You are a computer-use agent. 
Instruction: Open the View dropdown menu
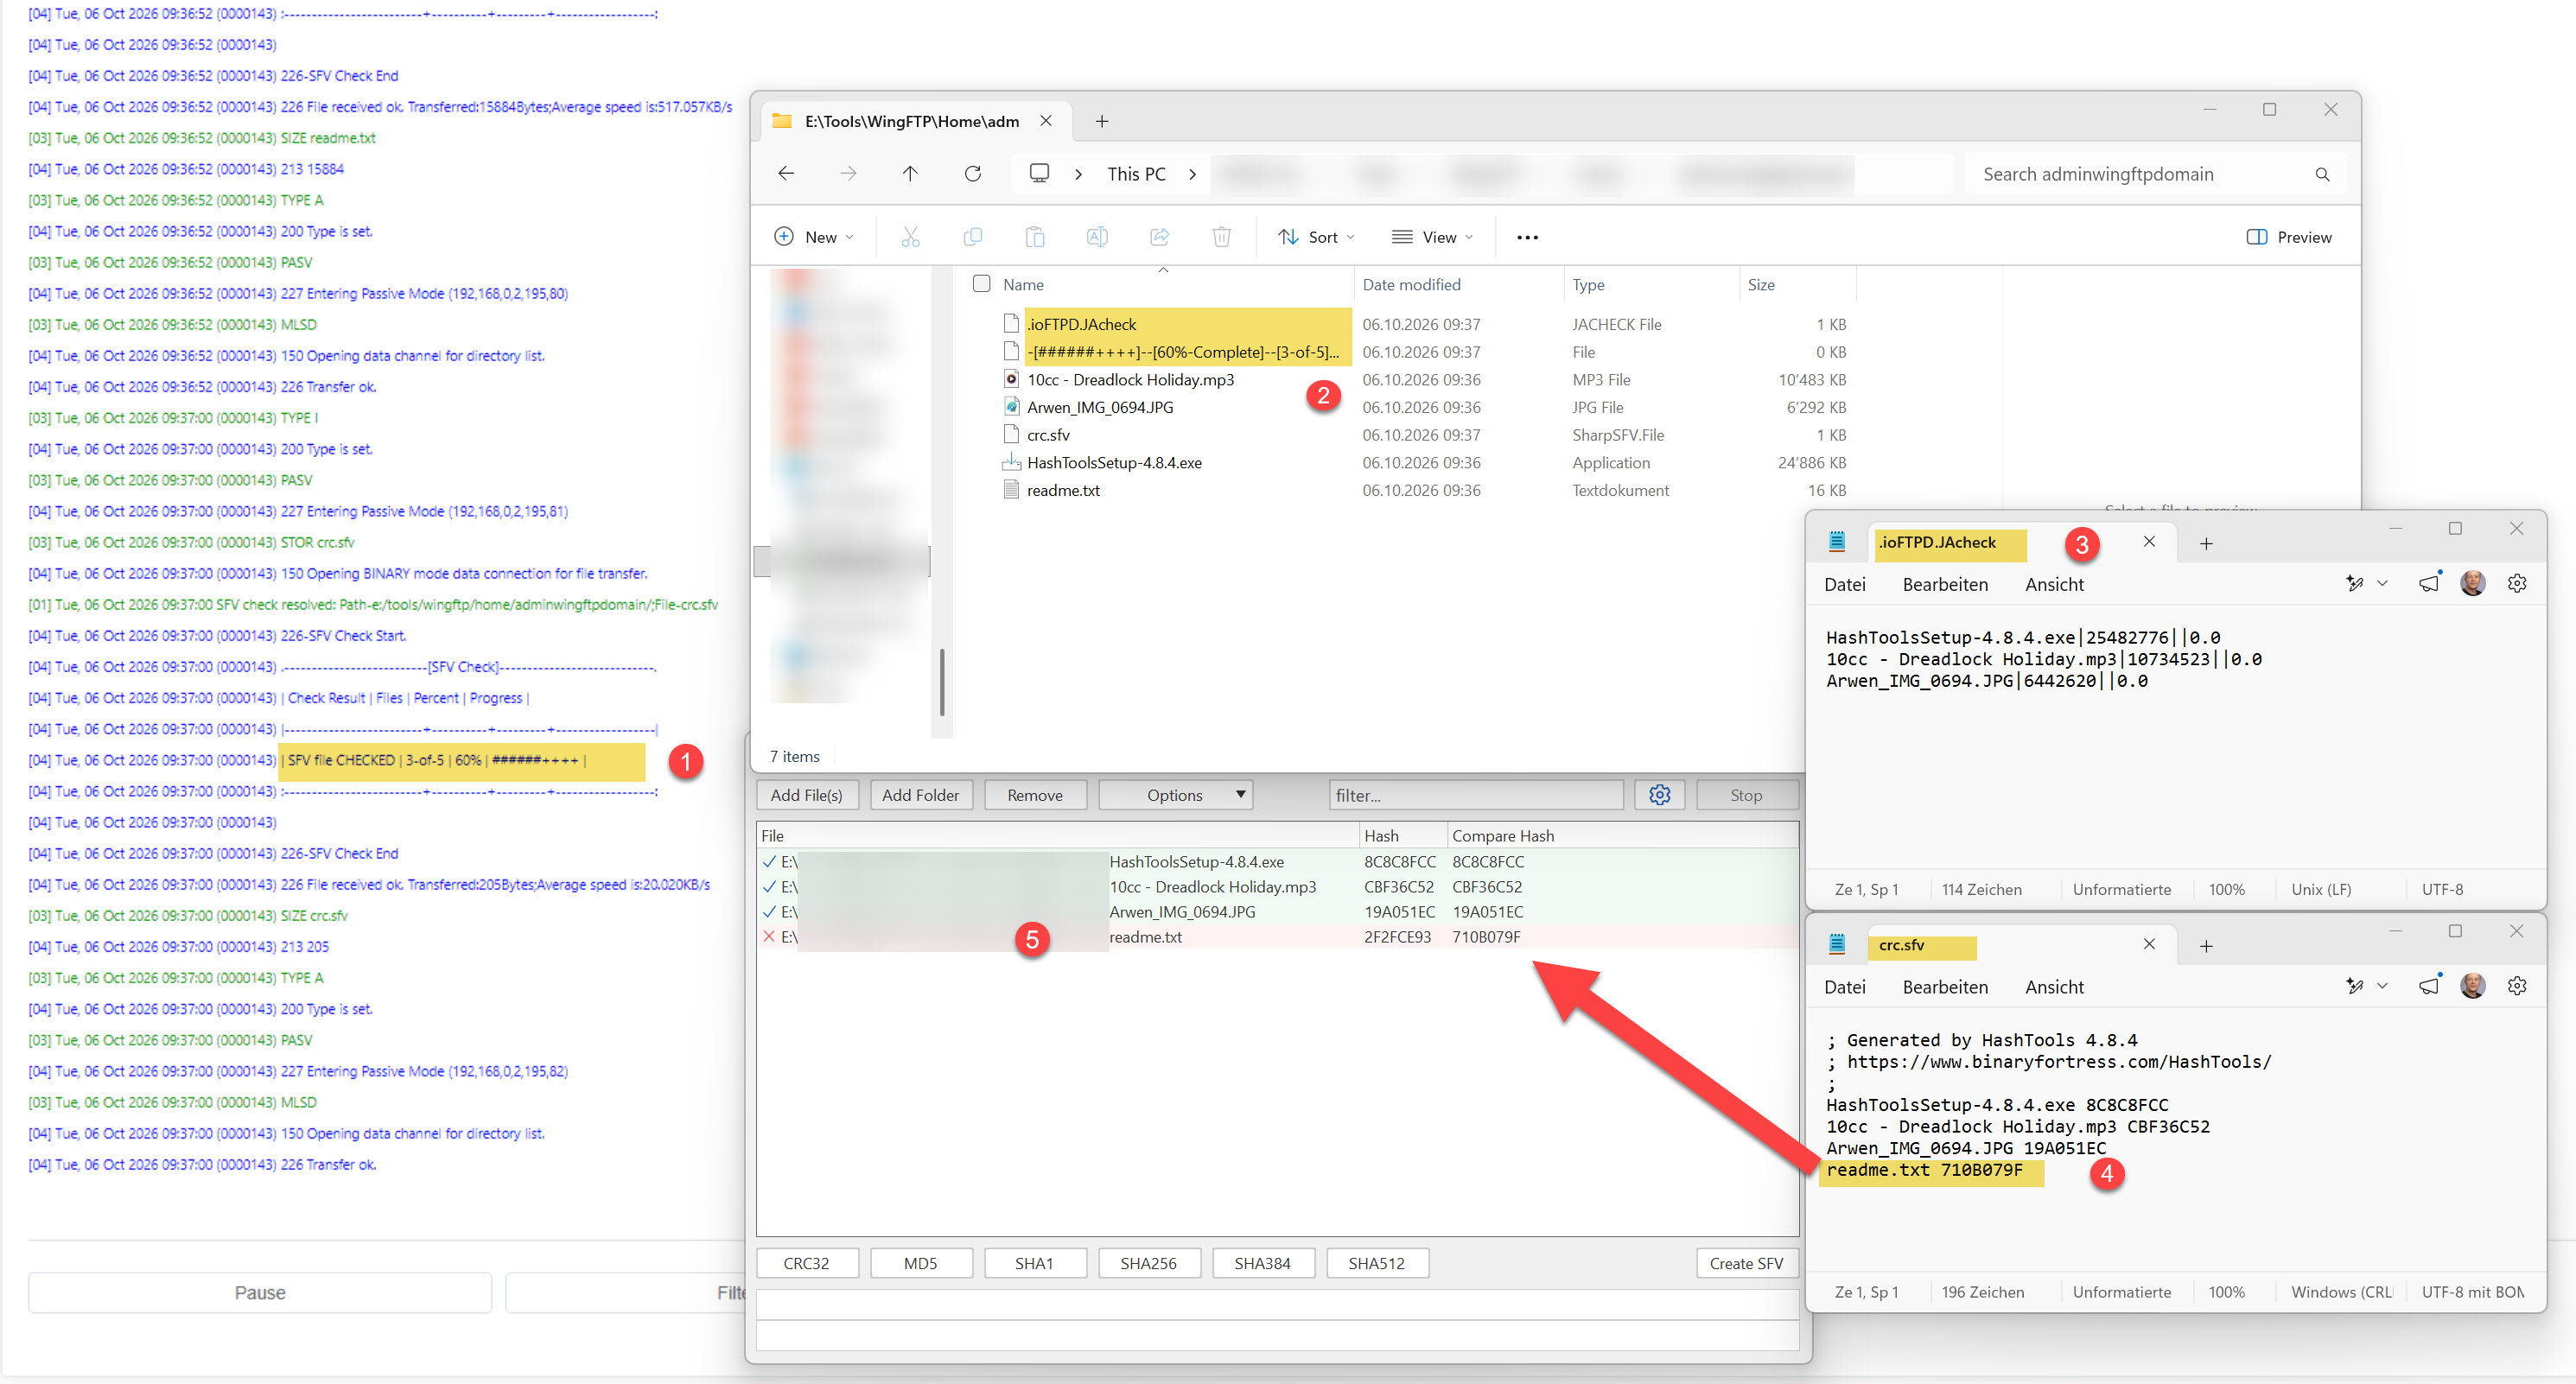[x=1432, y=237]
